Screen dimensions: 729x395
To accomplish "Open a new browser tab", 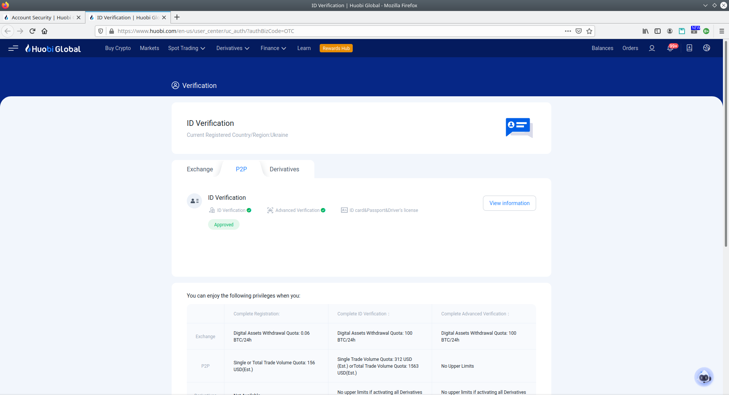I will tap(177, 17).
